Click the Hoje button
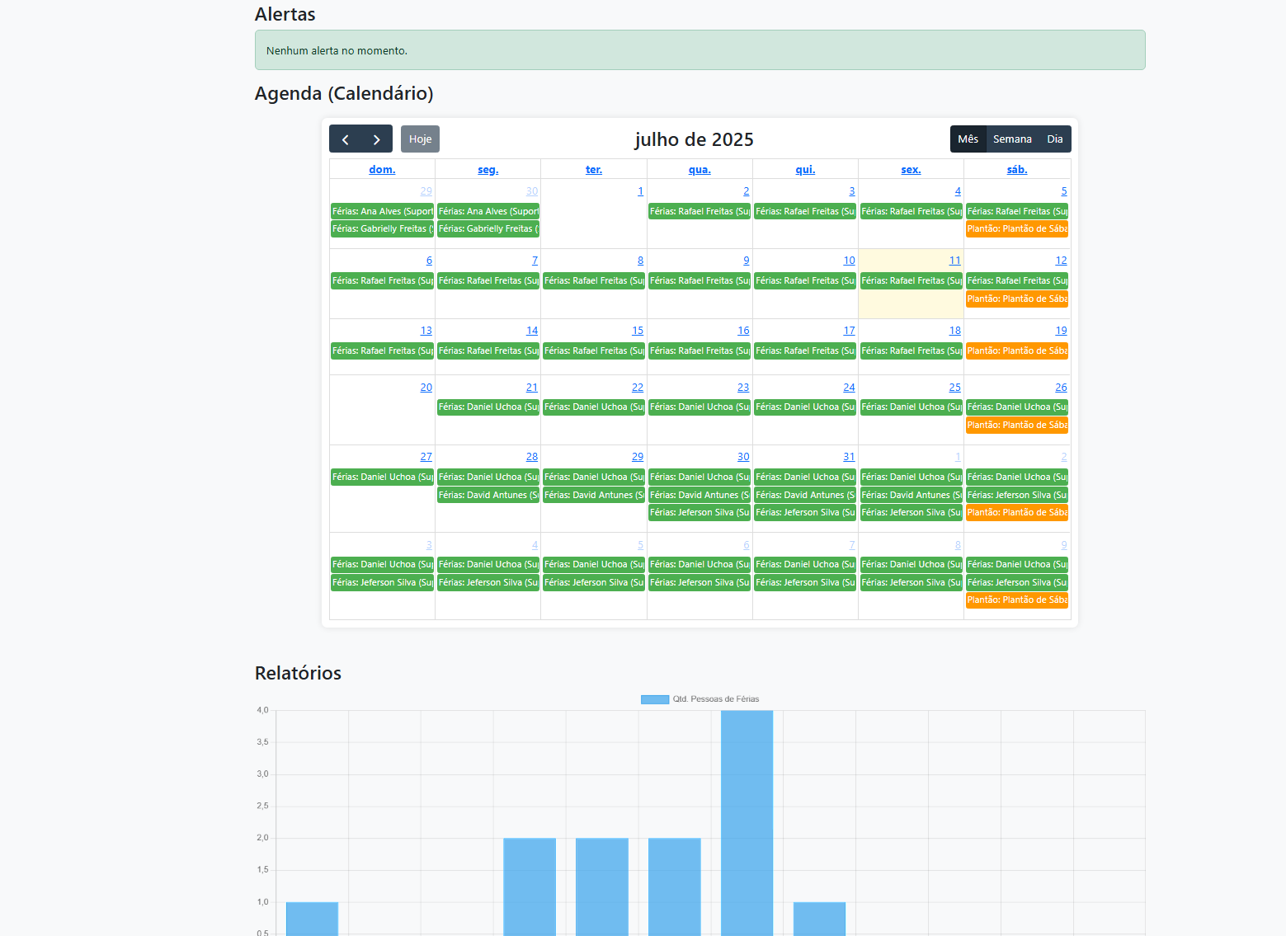Image resolution: width=1286 pixels, height=936 pixels. pos(420,139)
